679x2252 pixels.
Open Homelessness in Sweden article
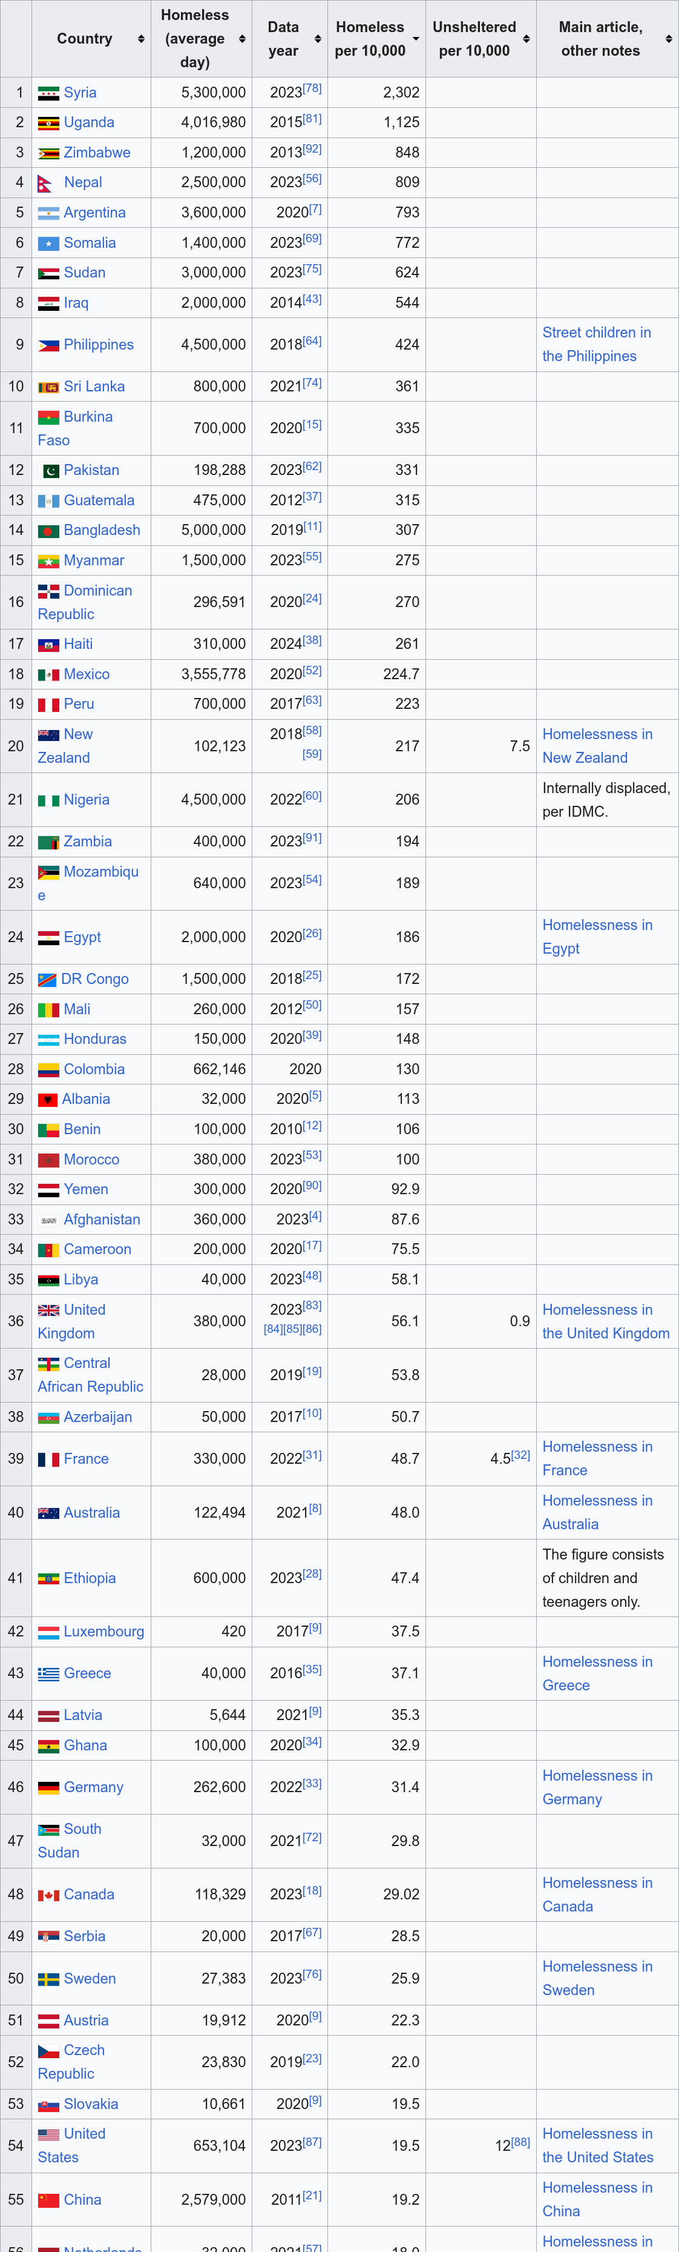pyautogui.click(x=598, y=1978)
